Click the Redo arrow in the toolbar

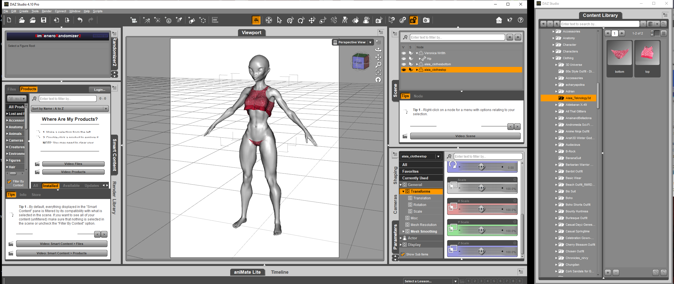point(91,20)
